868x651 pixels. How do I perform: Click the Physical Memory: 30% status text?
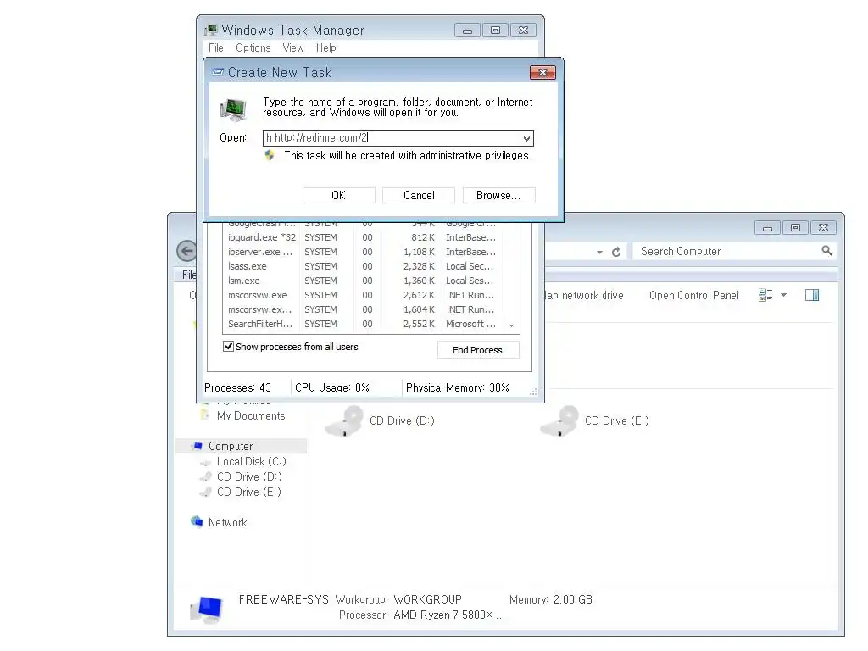(x=457, y=387)
